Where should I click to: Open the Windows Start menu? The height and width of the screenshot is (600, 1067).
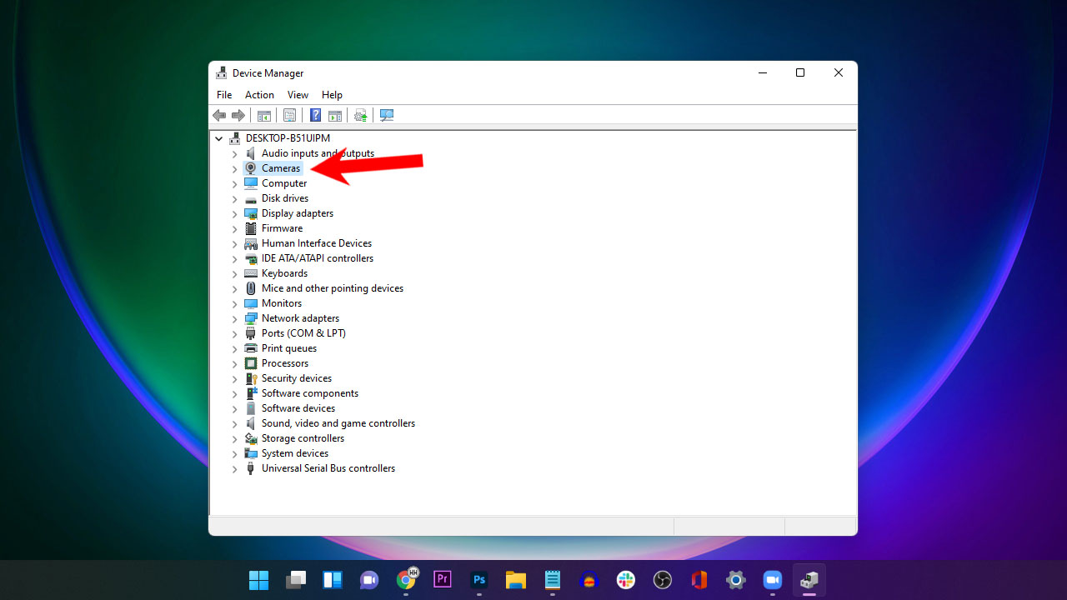click(x=258, y=578)
